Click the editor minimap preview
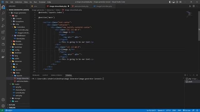The width and height of the screenshot is (200, 112). [x=189, y=14]
